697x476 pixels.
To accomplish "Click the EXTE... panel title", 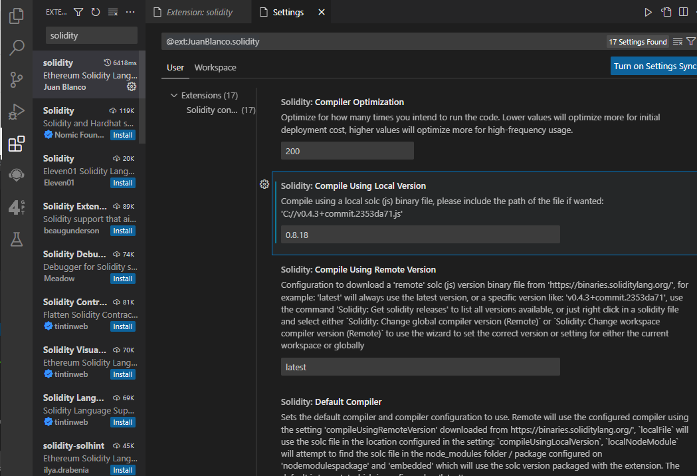I will pyautogui.click(x=56, y=12).
